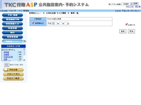Click the 取消 button
The width and height of the screenshot is (141, 105).
point(131,31)
